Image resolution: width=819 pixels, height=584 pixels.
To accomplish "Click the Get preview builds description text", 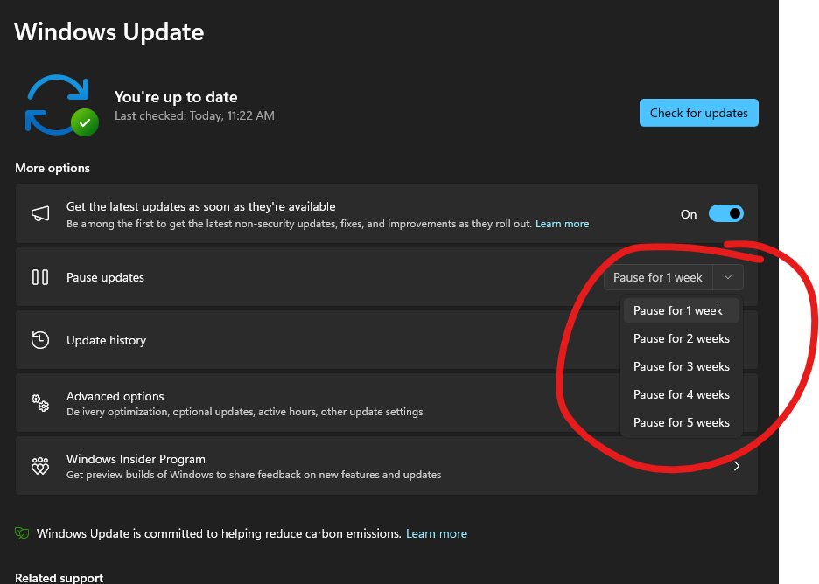I will [x=254, y=475].
